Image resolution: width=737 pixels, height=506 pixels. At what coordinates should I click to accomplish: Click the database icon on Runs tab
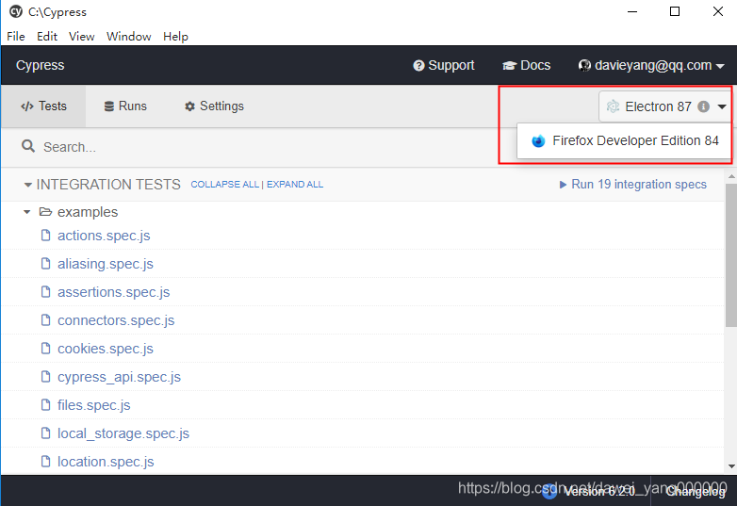click(x=109, y=106)
